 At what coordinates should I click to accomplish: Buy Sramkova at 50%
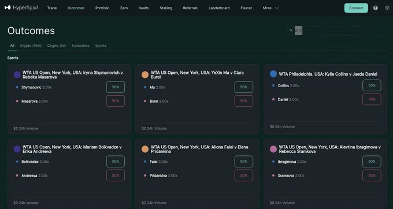[372, 176]
